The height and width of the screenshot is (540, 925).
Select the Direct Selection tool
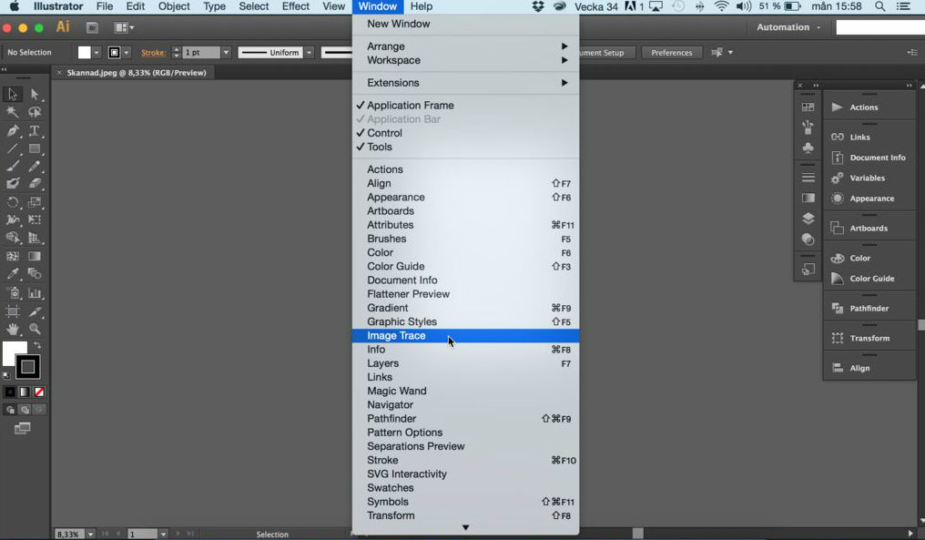35,94
